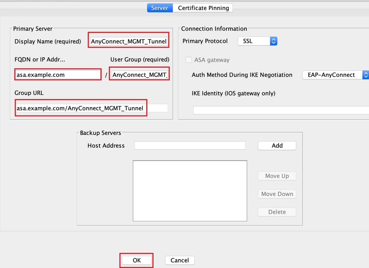The image size is (369, 268).
Task: Click the Move Up button
Action: pos(277,176)
